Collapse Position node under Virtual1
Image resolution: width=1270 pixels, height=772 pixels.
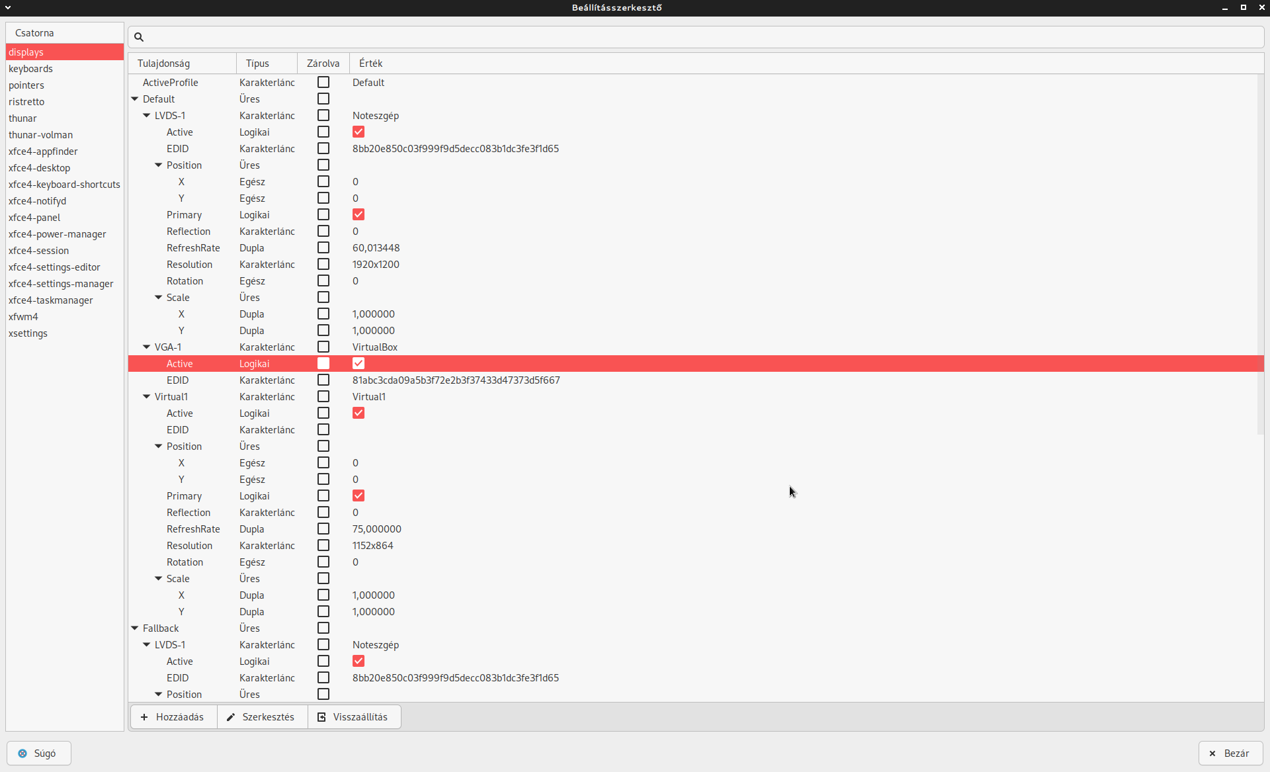click(159, 447)
